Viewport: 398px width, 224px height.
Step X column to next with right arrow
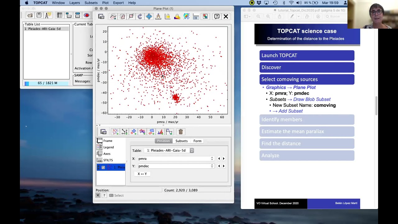click(224, 159)
